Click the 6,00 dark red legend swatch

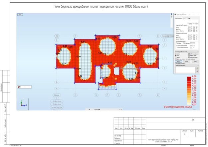[189, 77]
